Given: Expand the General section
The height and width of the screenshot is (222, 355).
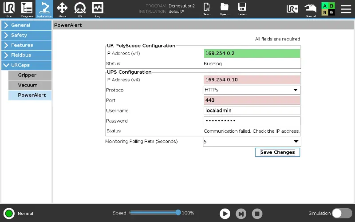Looking at the screenshot, I should click(x=27, y=25).
